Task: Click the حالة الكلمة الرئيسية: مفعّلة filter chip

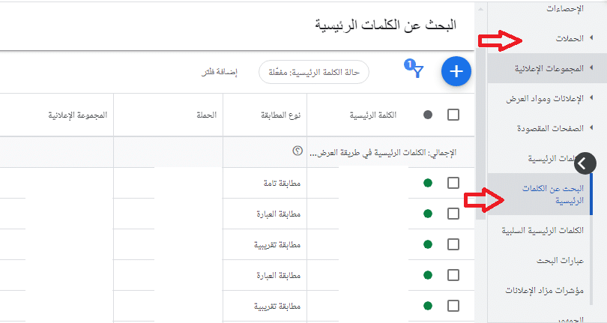Action: 314,72
